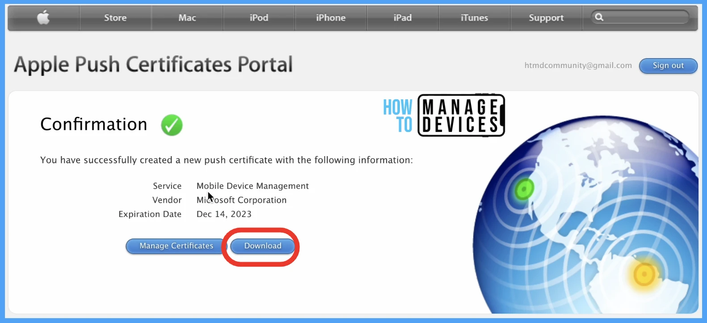Go to the Support section
707x323 pixels.
pyautogui.click(x=546, y=18)
